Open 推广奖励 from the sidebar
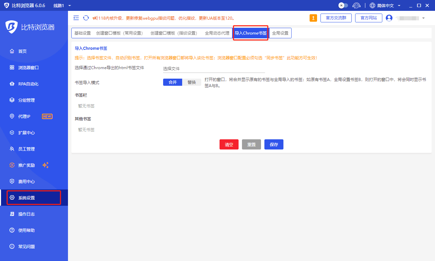The image size is (435, 261). coord(27,165)
